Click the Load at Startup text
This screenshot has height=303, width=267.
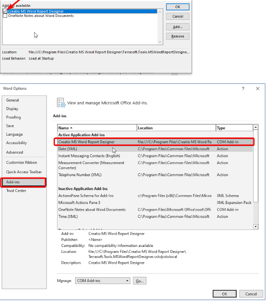pos(41,58)
